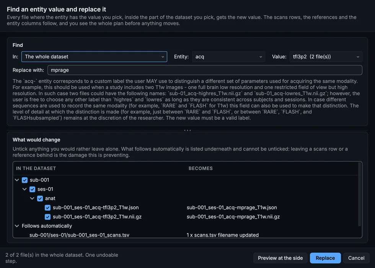Click the 'Replace with' input field

point(205,70)
